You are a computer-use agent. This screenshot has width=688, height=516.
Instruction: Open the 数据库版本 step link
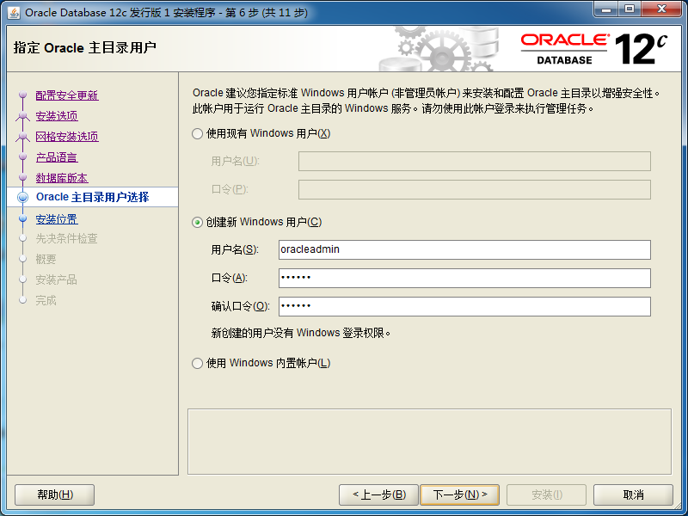(62, 178)
